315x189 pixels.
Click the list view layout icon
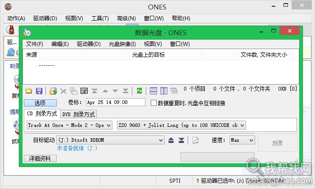click(153, 91)
